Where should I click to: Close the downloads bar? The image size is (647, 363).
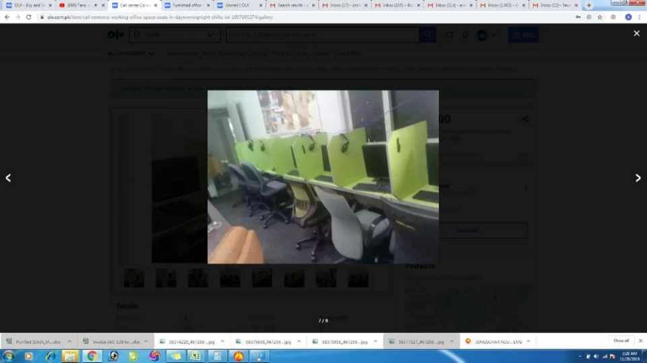tap(640, 341)
